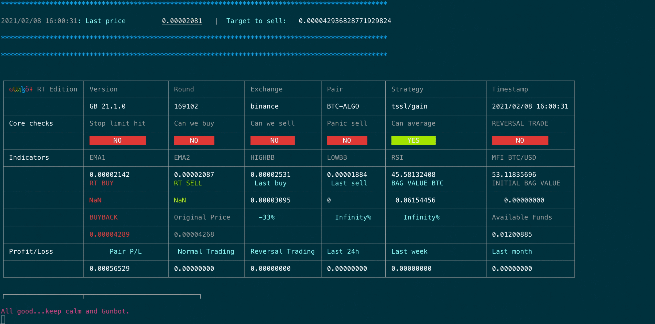Click the strategy value tssl/gain
The image size is (655, 324).
(x=409, y=106)
